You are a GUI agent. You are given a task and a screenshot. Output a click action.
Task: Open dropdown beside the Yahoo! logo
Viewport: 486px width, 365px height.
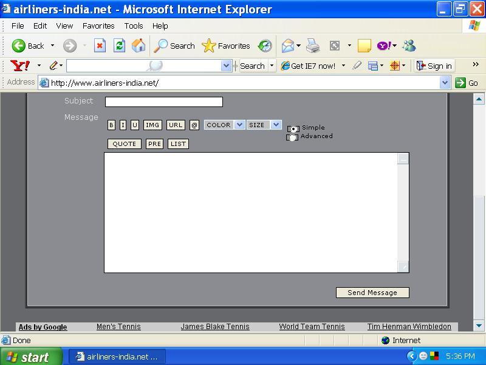(39, 66)
